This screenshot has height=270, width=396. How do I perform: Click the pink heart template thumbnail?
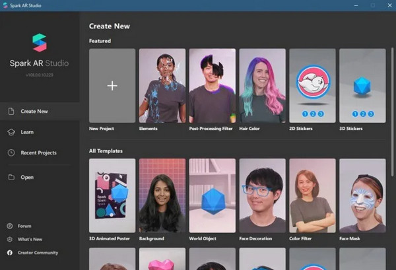(162, 259)
